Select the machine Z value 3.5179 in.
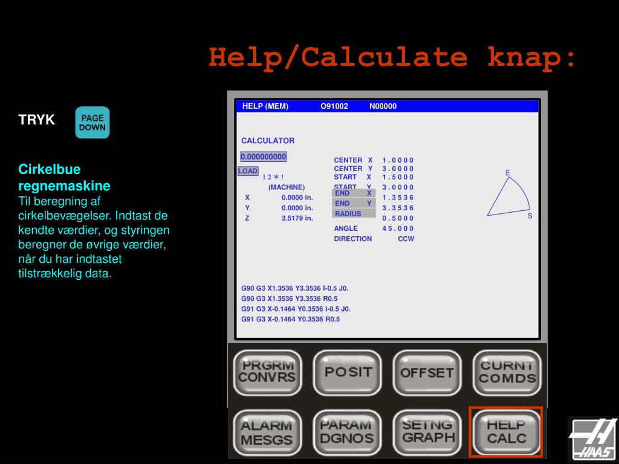Viewport: 619px width, 464px height. [x=297, y=218]
